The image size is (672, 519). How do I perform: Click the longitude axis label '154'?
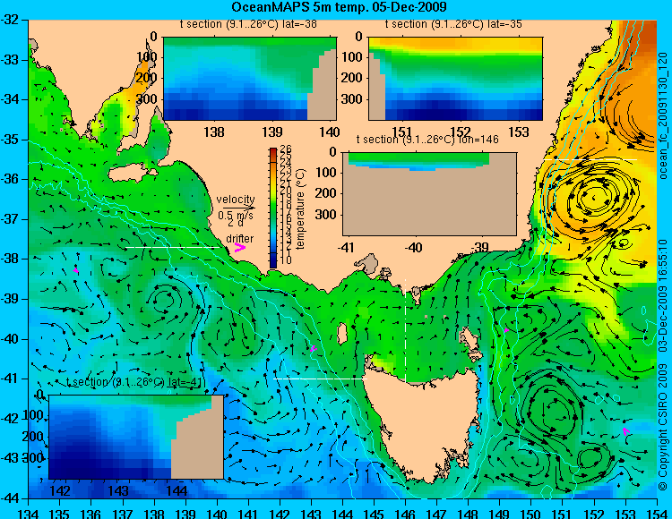pos(656,513)
